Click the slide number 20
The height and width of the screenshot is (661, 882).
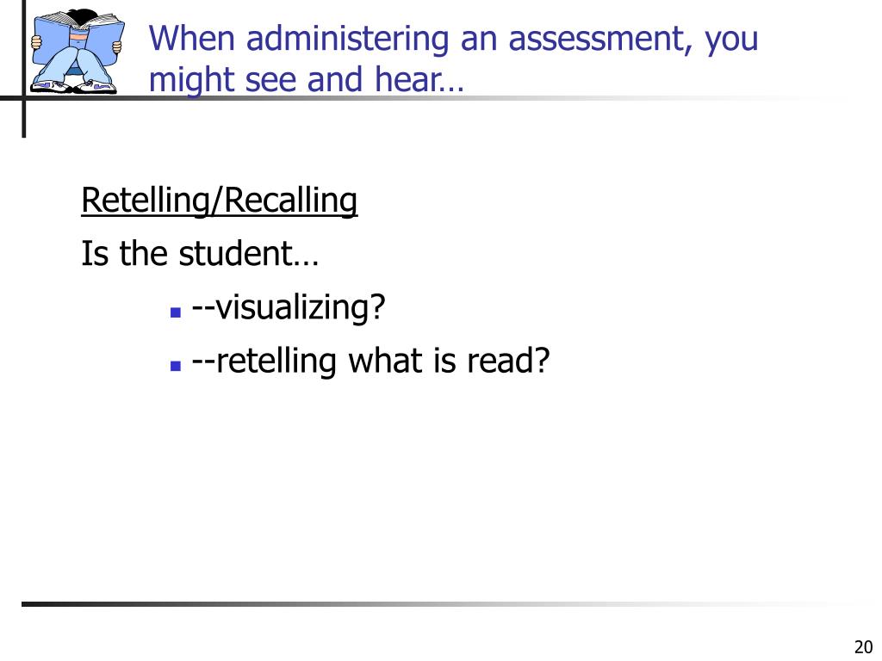pos(863,646)
